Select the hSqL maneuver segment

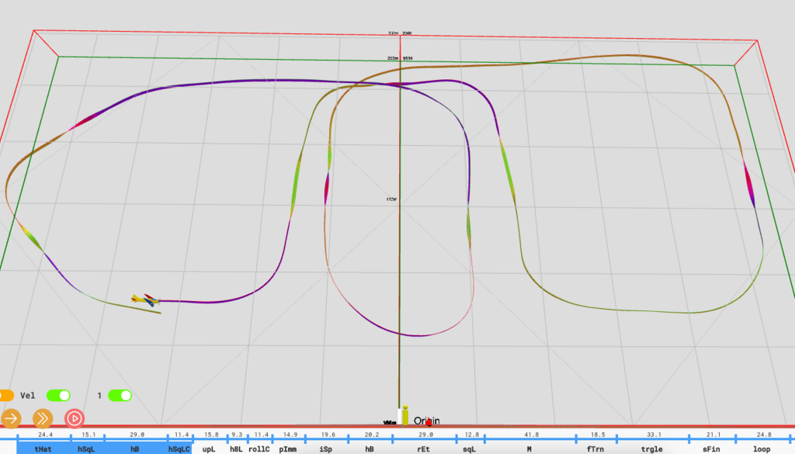coord(86,449)
